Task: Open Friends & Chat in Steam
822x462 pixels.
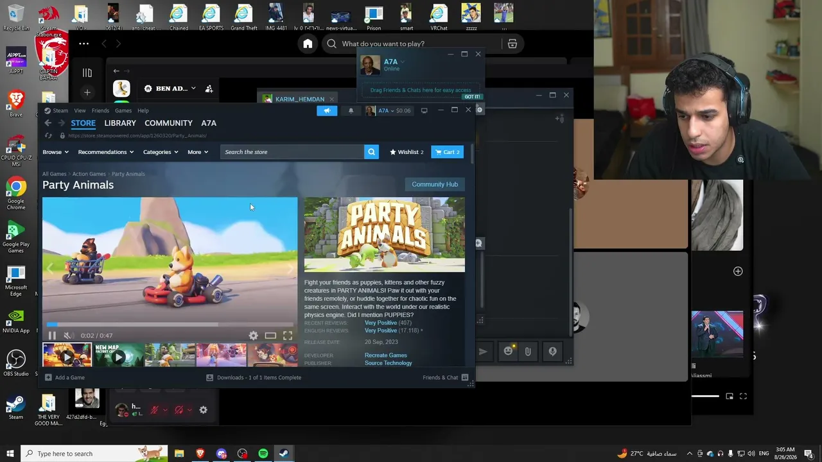Action: point(446,377)
